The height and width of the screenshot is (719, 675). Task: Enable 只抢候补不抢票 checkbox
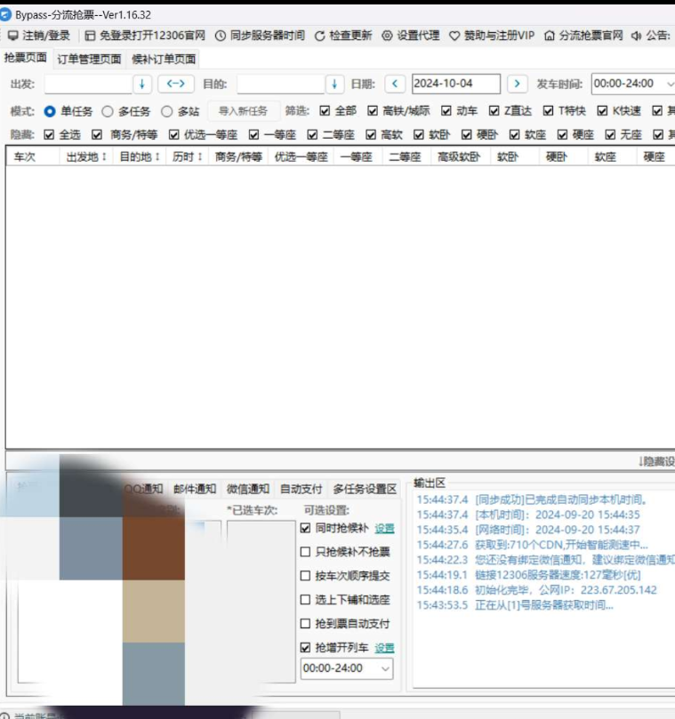306,552
